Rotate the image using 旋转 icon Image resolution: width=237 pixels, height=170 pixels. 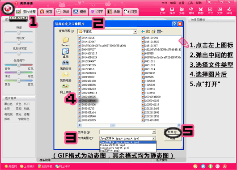[191, 11]
